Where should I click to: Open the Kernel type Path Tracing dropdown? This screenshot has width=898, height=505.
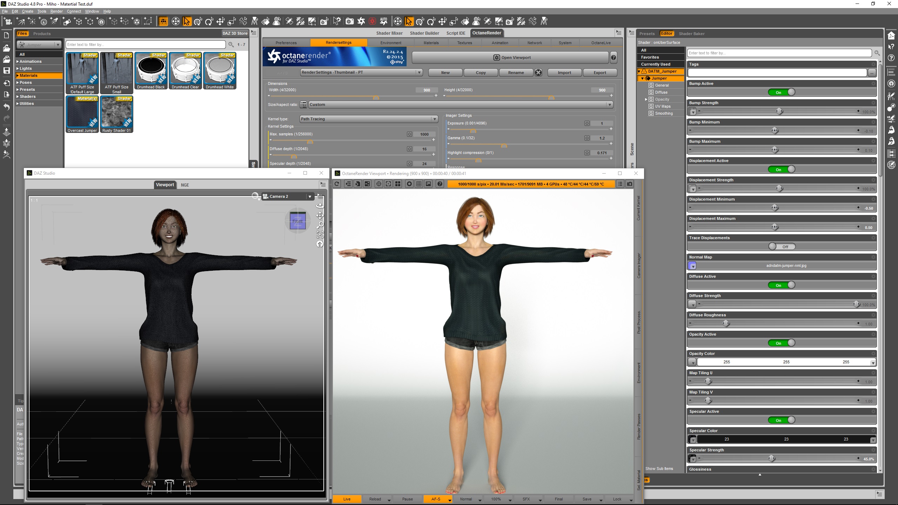[x=369, y=119]
